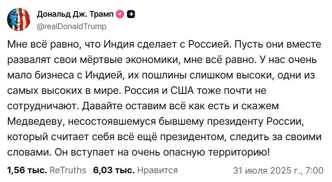This screenshot has height=182, width=332.
Task: Click the 7:00 time in the timestamp
Action: [x=314, y=170]
